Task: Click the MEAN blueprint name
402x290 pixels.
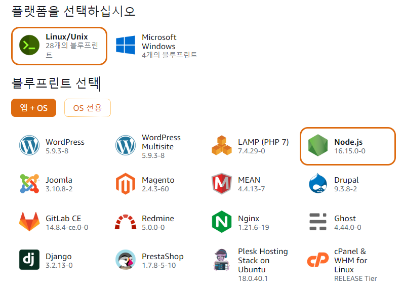Action: coord(249,180)
